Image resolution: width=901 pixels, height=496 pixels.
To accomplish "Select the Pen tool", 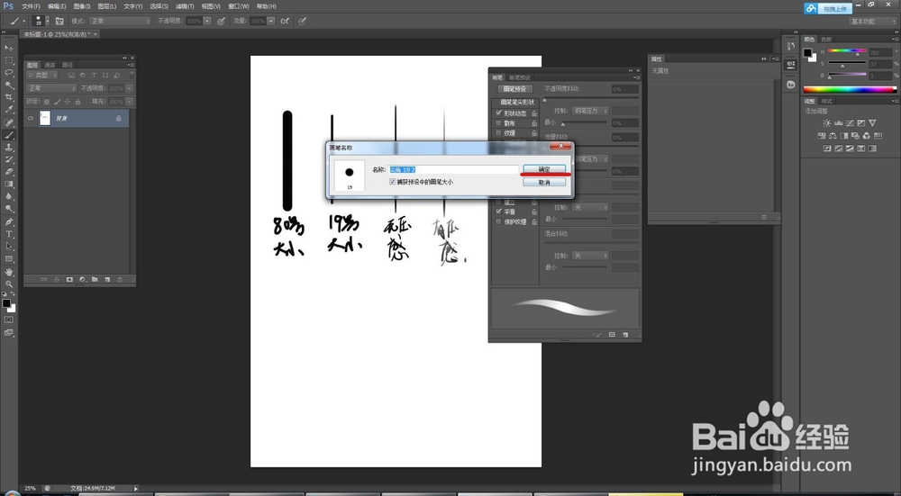I will [9, 222].
